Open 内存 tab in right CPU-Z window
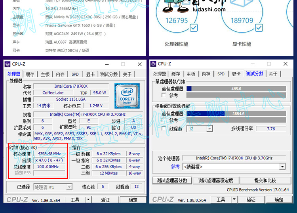Screen dimensions: 297x213 click(206, 74)
